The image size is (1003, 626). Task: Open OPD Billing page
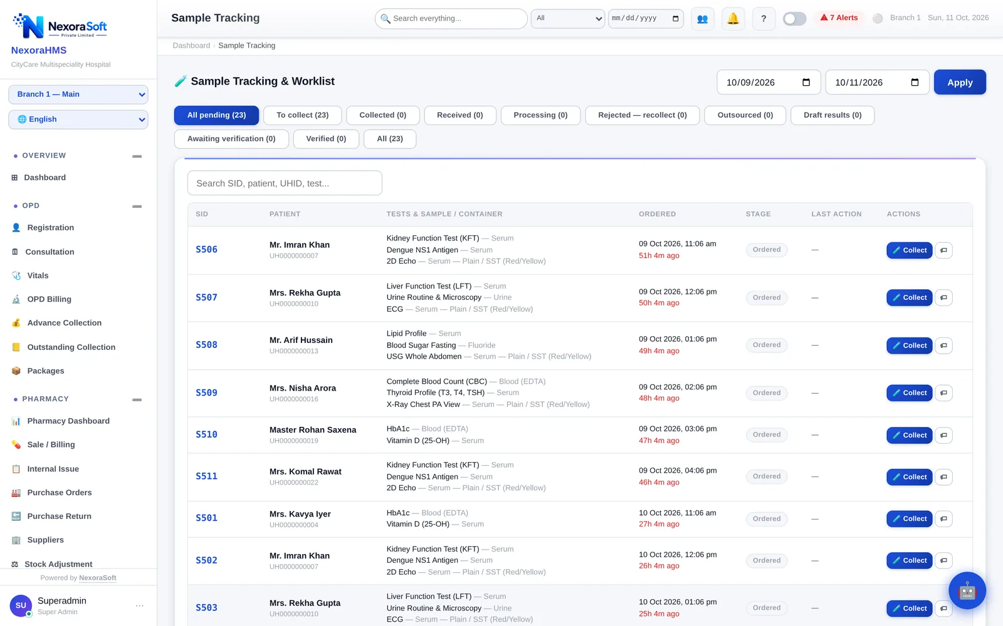coord(50,299)
